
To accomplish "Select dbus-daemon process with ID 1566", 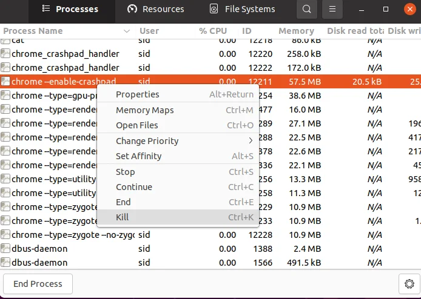I will [210, 263].
